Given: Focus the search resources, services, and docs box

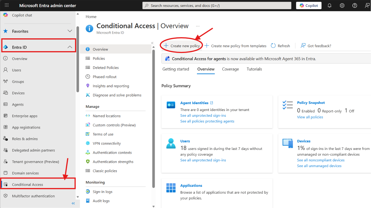Looking at the screenshot, I should click(217, 5).
